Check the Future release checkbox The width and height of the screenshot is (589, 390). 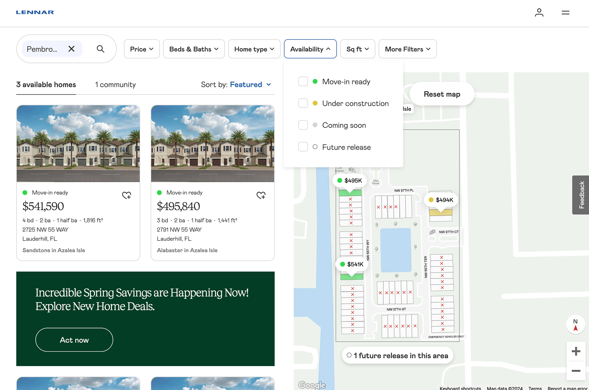click(x=303, y=147)
